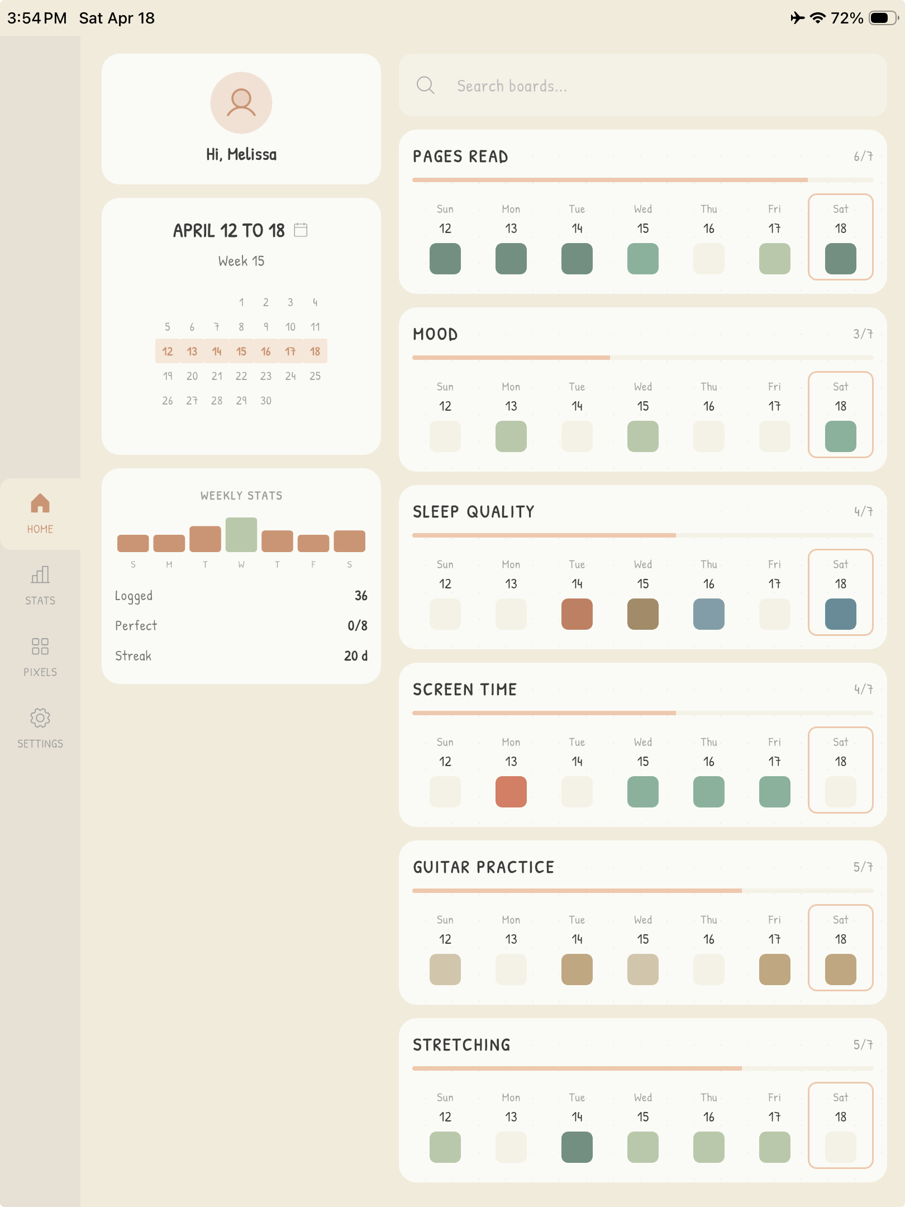
Task: Select date 8 in the April calendar
Action: (241, 327)
